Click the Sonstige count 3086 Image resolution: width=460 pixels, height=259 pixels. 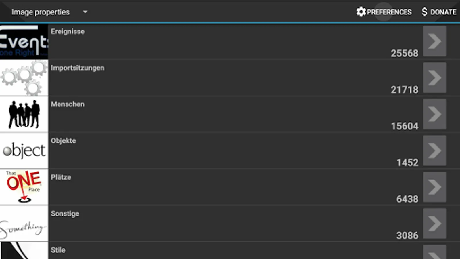coord(407,235)
